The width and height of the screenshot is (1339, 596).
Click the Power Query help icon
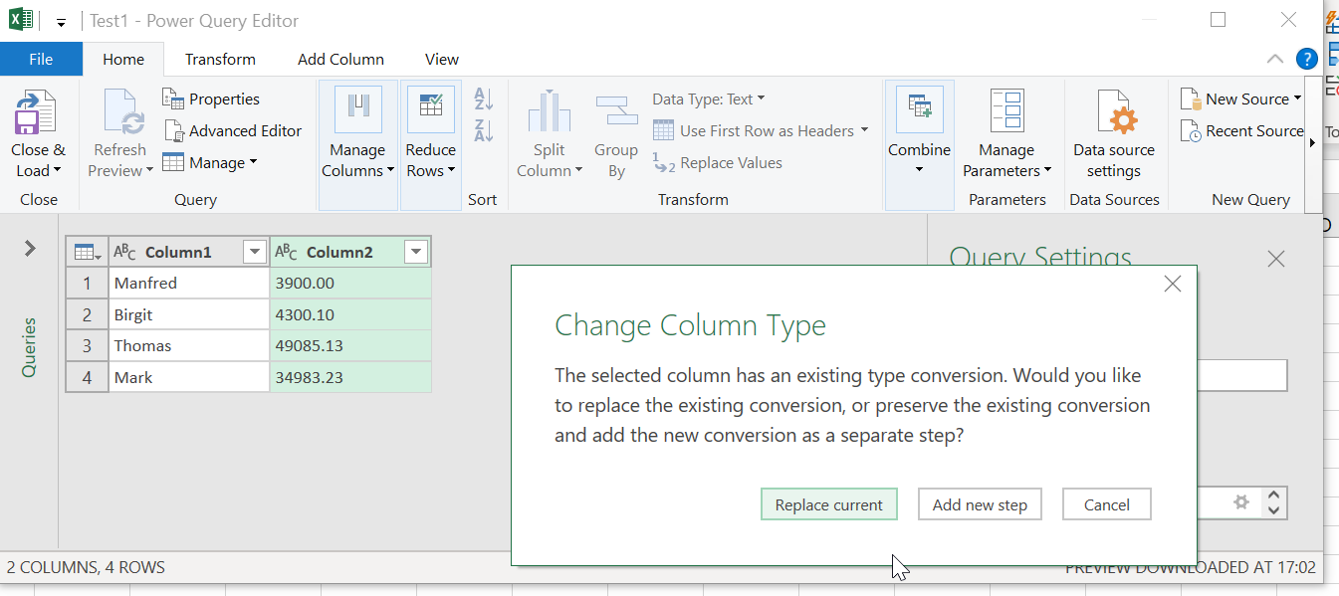1306,59
